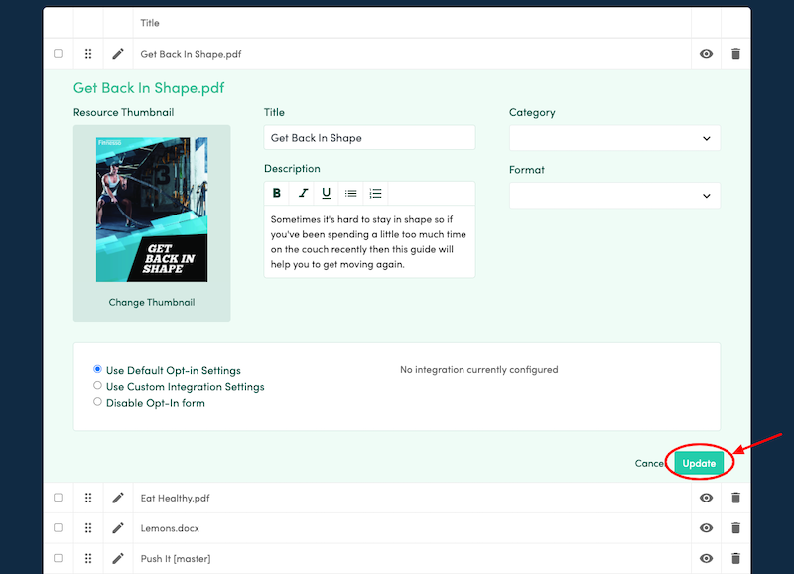Click the Title column header
Screen dimensions: 794x574
150,23
